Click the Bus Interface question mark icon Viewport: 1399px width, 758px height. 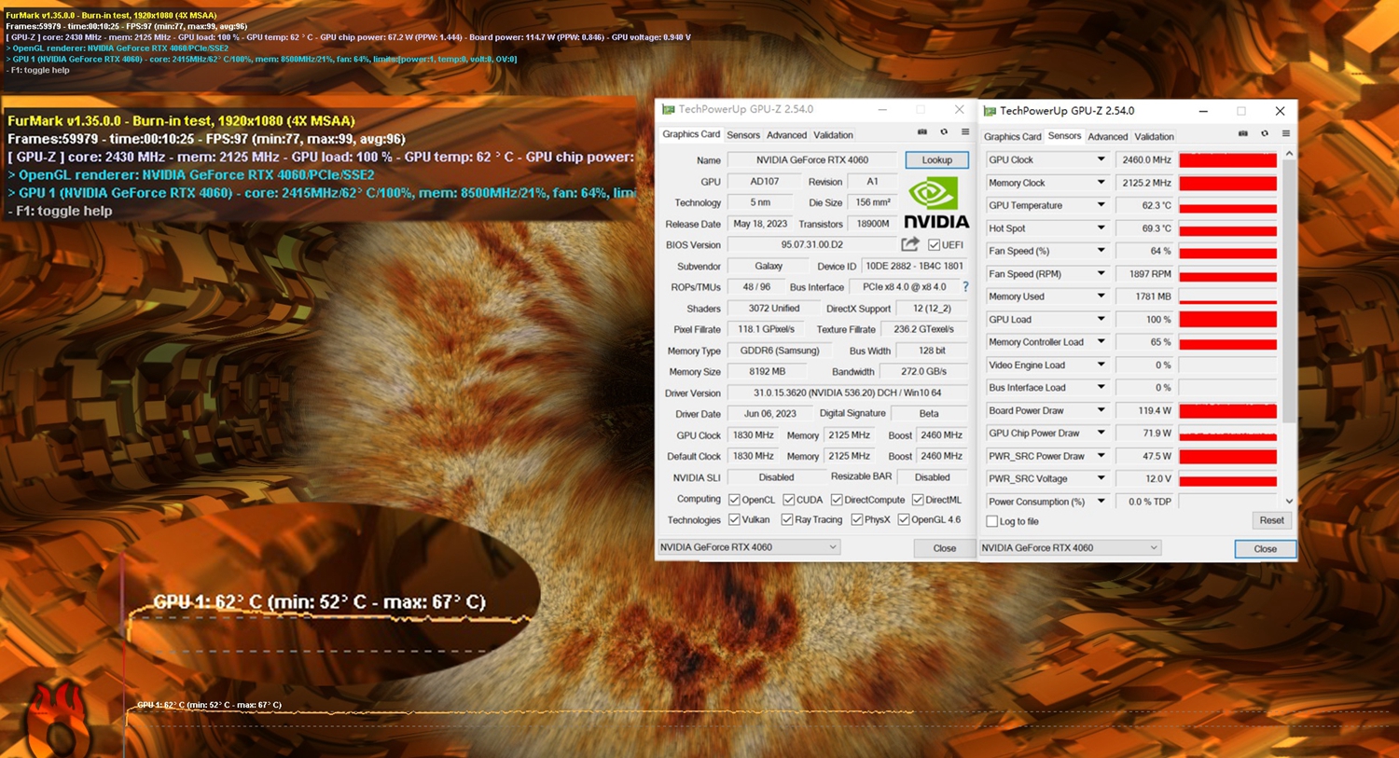pyautogui.click(x=965, y=287)
